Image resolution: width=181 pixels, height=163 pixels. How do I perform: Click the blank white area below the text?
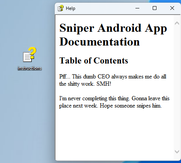point(114,134)
